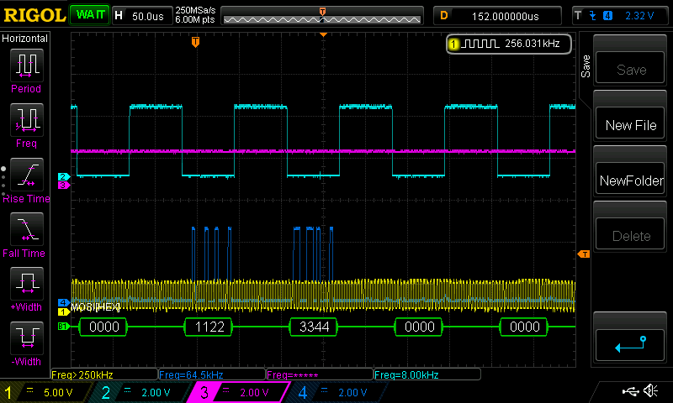Click the waveform memory overview bar

click(322, 16)
